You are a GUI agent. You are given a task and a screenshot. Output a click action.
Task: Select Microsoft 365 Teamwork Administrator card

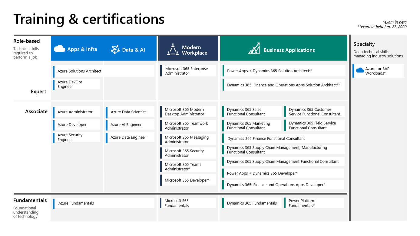pyautogui.click(x=188, y=126)
